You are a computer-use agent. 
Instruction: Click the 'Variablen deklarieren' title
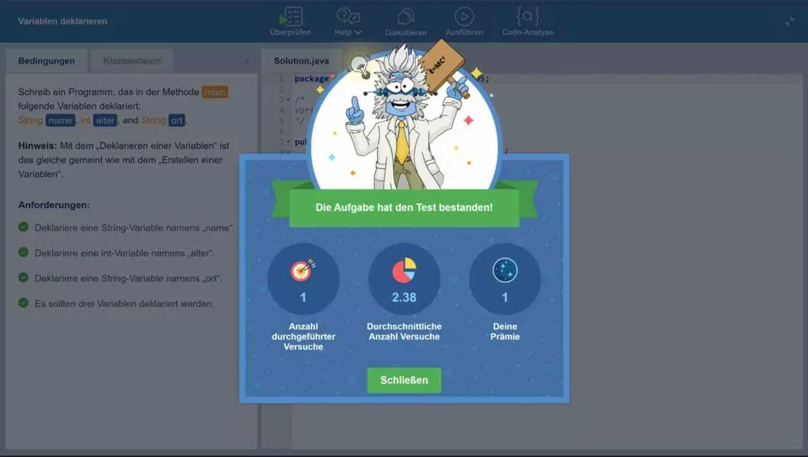[63, 21]
